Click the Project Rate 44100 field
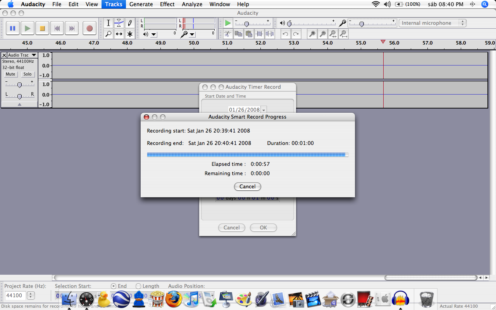This screenshot has height=310, width=496. [x=15, y=295]
